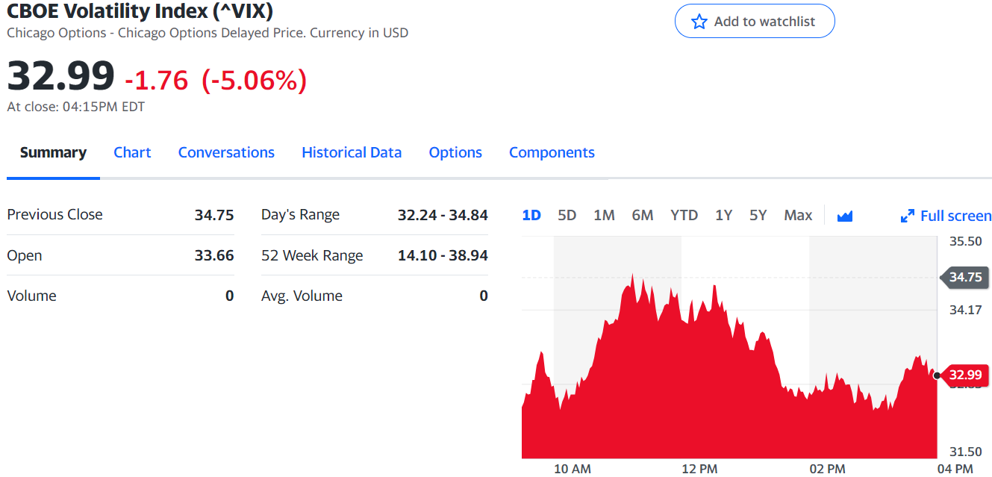992x477 pixels.
Task: Go to the Historical Data tab
Action: 352,152
